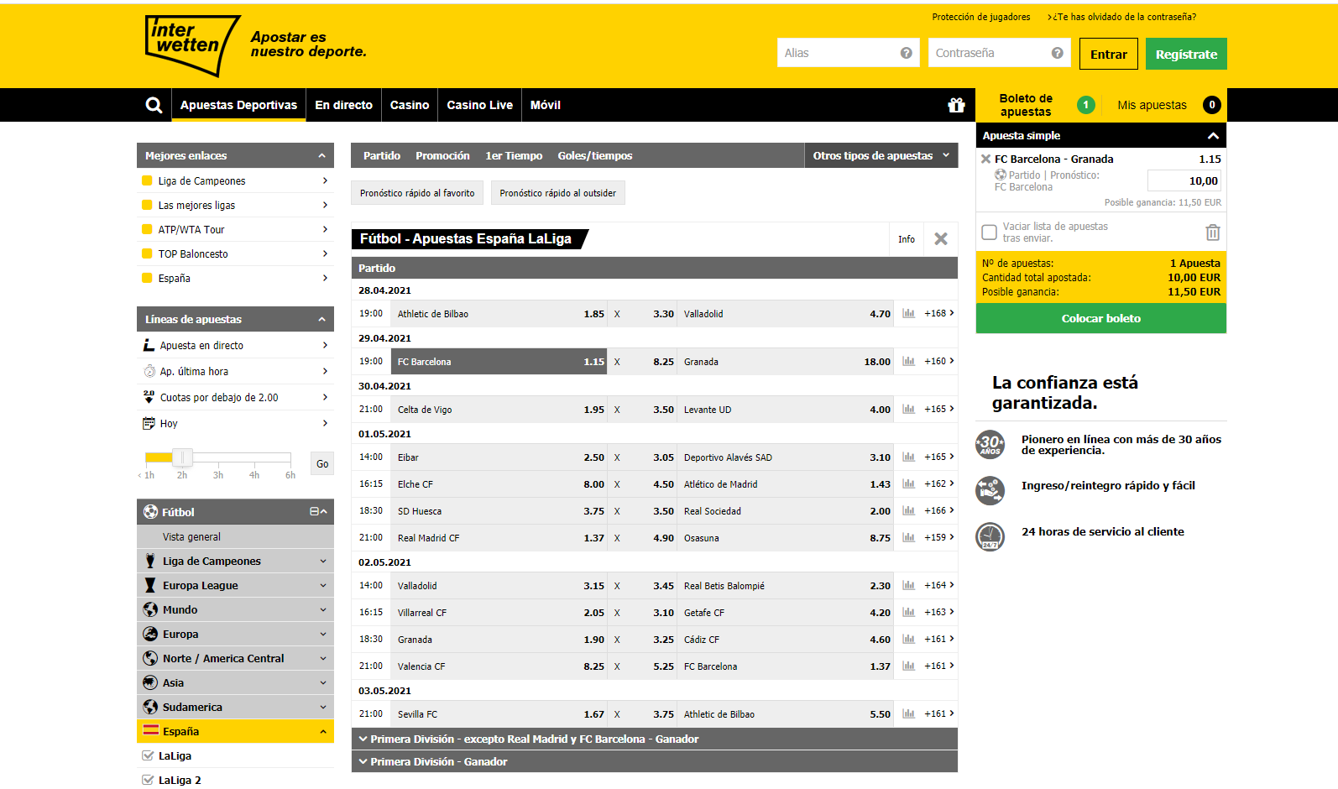The width and height of the screenshot is (1338, 789).
Task: Click the Regístrate button
Action: 1186,54
